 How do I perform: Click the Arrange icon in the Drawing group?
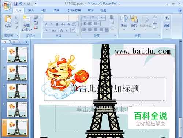(x=134, y=19)
